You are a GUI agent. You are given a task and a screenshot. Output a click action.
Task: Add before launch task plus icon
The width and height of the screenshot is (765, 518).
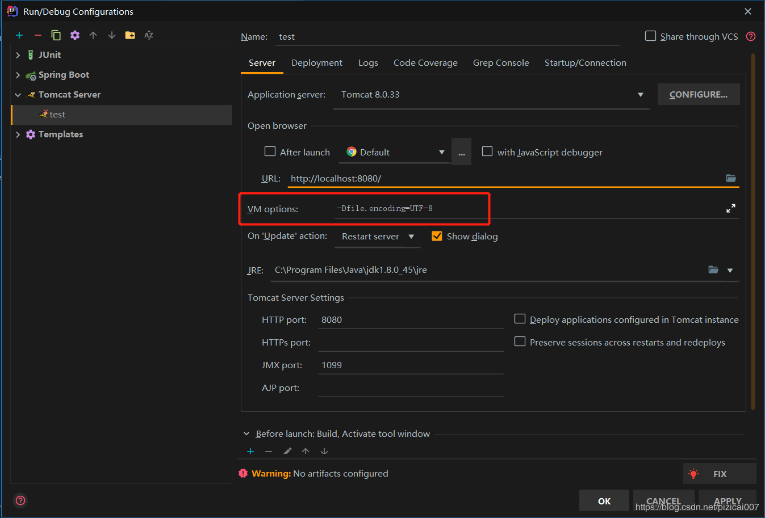[x=250, y=451]
